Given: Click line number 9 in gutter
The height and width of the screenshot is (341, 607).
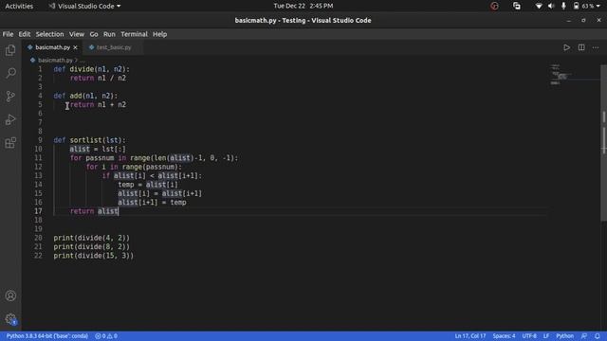Looking at the screenshot, I should click(40, 140).
